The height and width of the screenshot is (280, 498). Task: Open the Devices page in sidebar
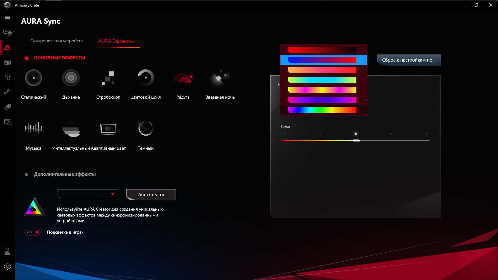coord(7,32)
